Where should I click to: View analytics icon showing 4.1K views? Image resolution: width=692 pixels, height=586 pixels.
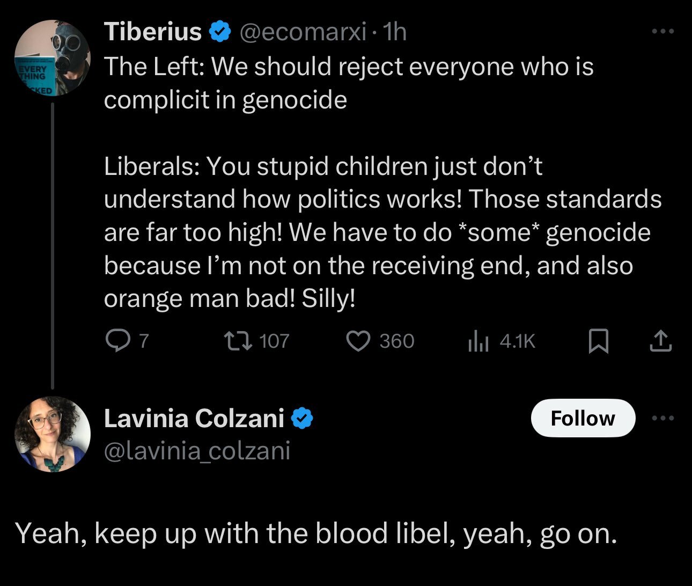point(477,341)
